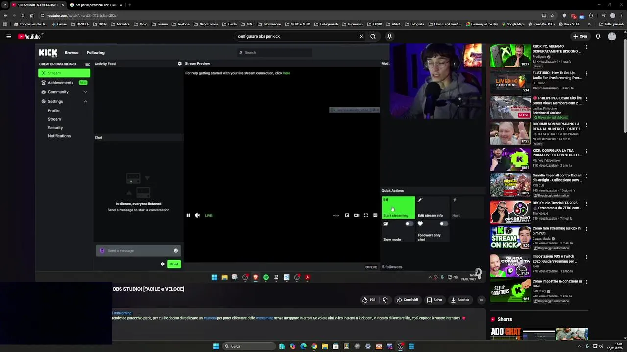Click Start streaming quick action tile
The height and width of the screenshot is (352, 627).
[x=398, y=207]
